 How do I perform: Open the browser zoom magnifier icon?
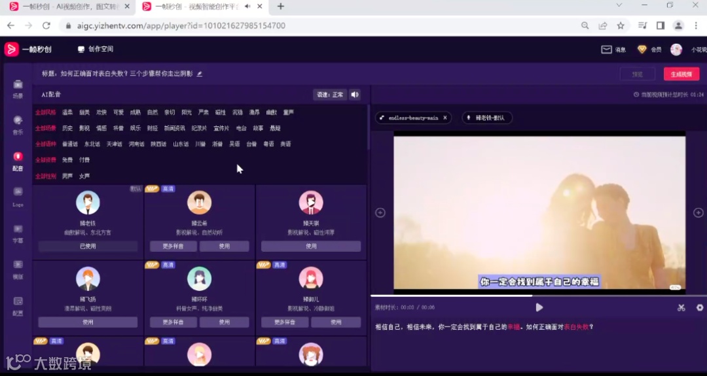pyautogui.click(x=585, y=26)
